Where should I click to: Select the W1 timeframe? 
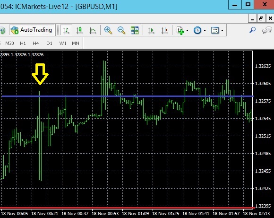pos(63,43)
